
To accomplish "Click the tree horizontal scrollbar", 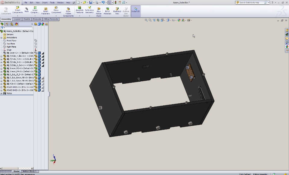I will pyautogui.click(x=17, y=168).
